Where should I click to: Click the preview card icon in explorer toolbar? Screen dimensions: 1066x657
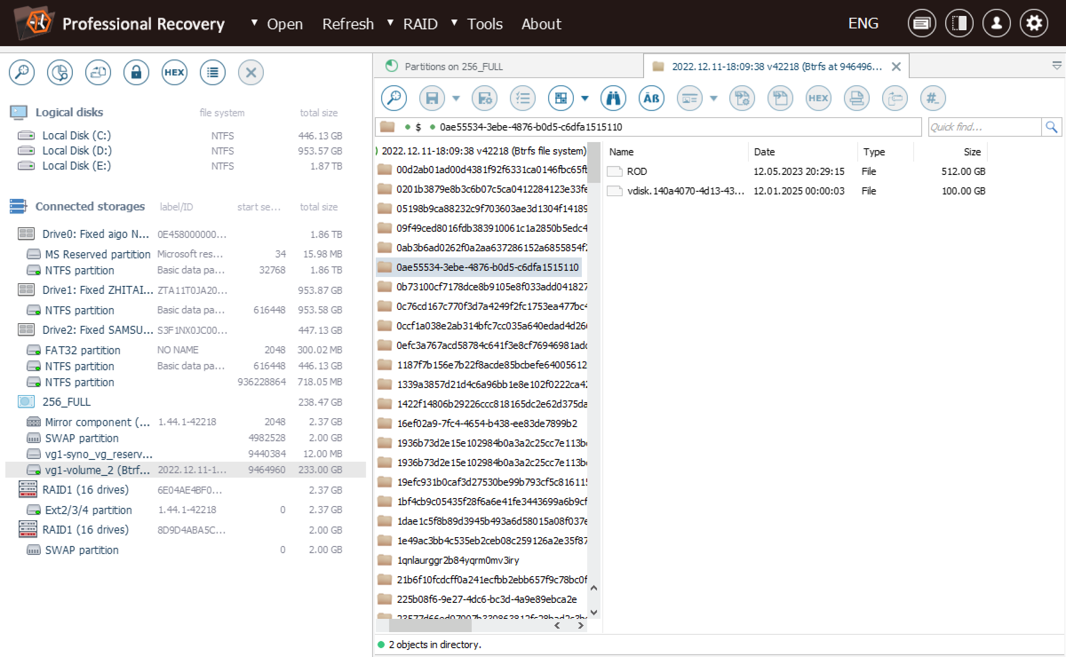click(690, 98)
